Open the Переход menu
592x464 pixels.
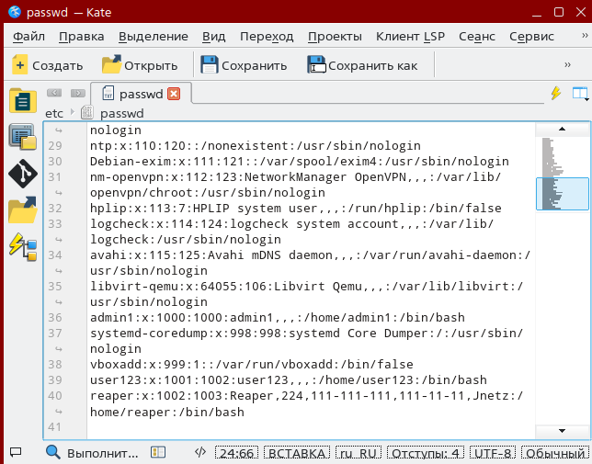click(x=267, y=36)
